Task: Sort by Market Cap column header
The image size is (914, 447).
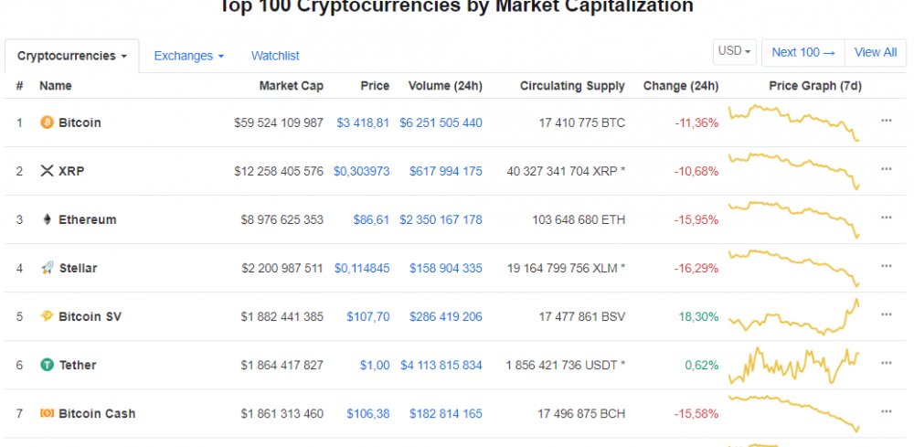Action: [x=292, y=86]
